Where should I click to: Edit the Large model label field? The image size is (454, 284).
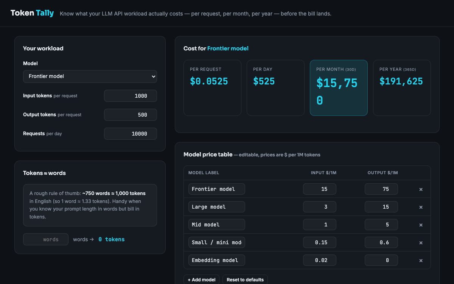pos(217,207)
